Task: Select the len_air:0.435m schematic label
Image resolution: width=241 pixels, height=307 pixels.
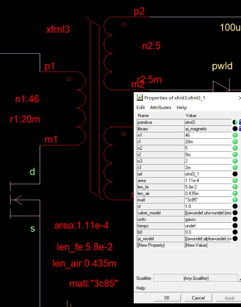Action: click(x=84, y=263)
